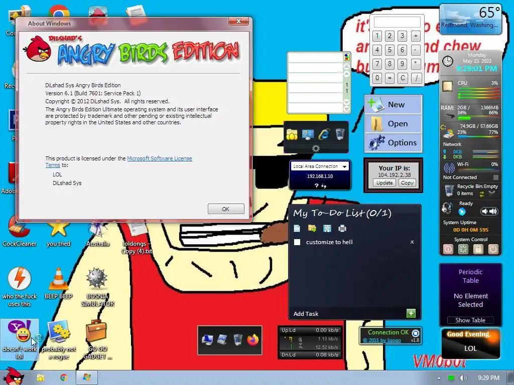Click volume speaker control in monitor gadget
Image resolution: width=514 pixels, height=385 pixels.
[x=489, y=212]
